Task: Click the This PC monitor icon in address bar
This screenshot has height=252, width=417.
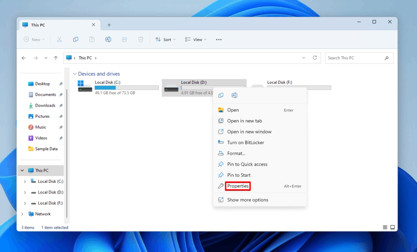Action: coord(69,58)
